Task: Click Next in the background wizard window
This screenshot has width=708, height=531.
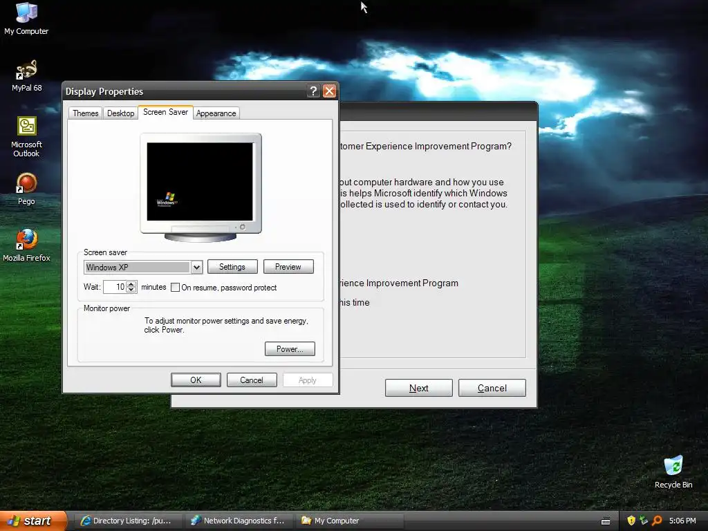Action: pos(418,388)
